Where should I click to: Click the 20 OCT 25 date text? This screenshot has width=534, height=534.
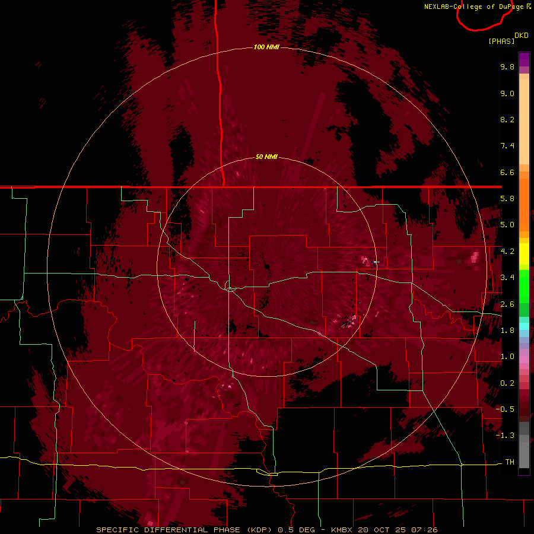382,530
